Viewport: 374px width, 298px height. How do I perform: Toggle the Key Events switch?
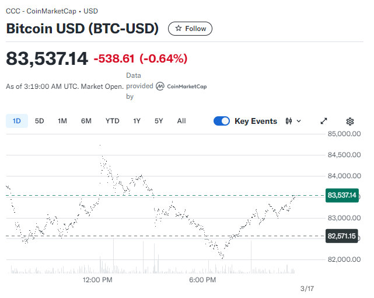[222, 121]
